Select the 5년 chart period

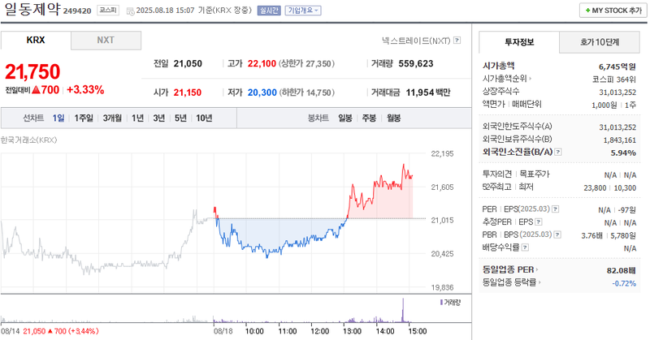(180, 118)
